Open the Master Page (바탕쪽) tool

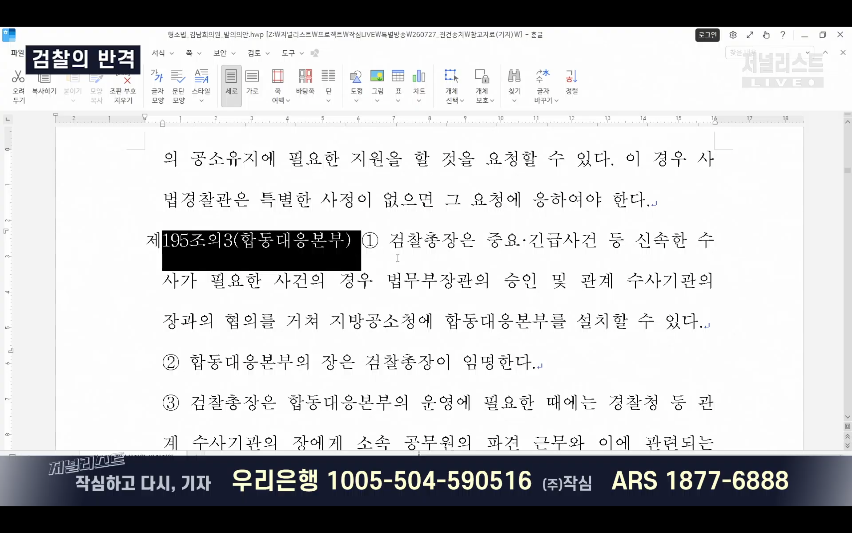click(x=305, y=76)
